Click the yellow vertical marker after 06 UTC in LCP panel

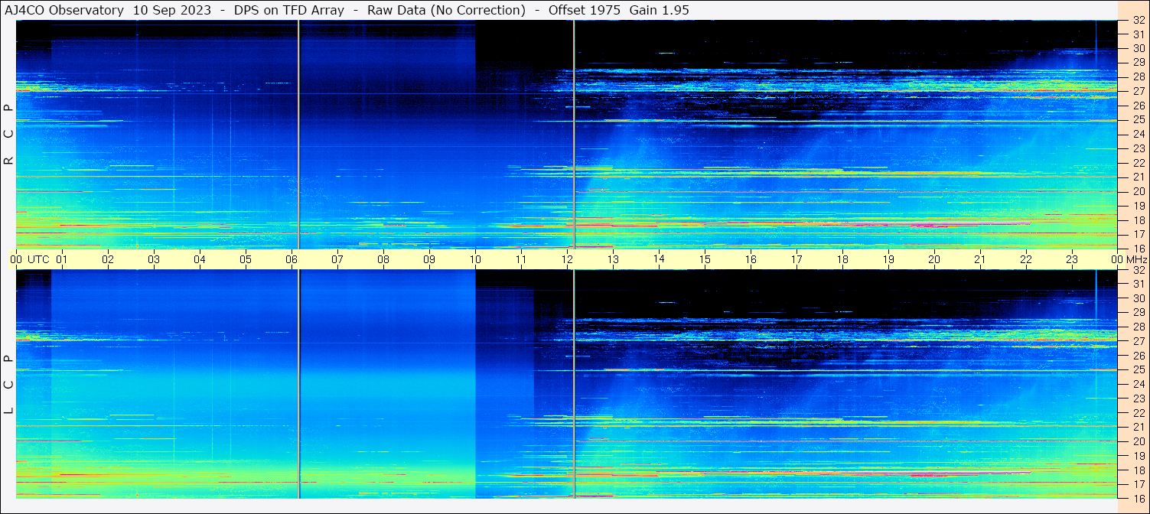(x=298, y=384)
